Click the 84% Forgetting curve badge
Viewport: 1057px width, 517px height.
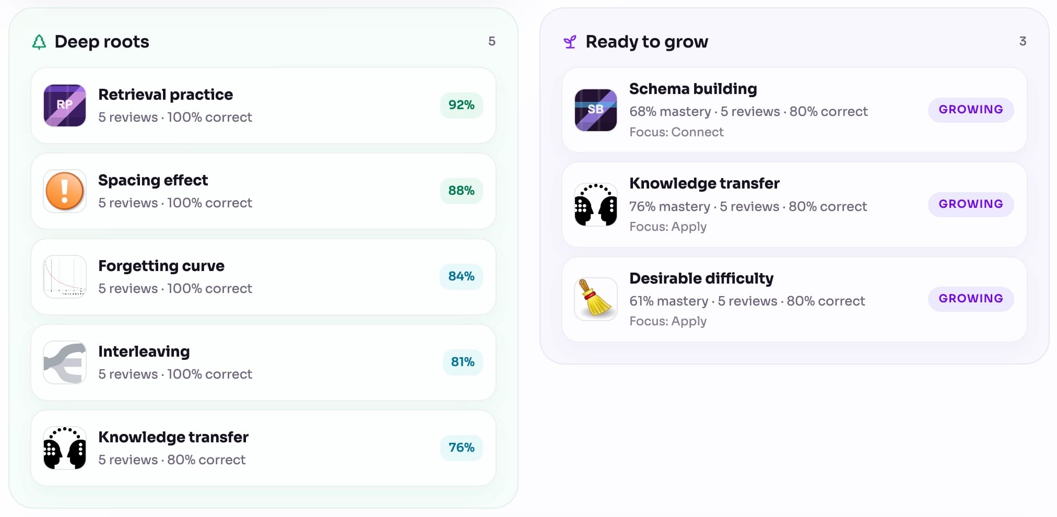462,276
